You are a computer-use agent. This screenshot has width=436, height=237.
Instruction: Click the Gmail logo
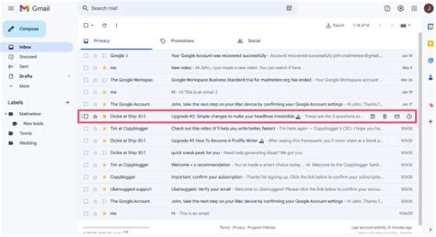(35, 8)
